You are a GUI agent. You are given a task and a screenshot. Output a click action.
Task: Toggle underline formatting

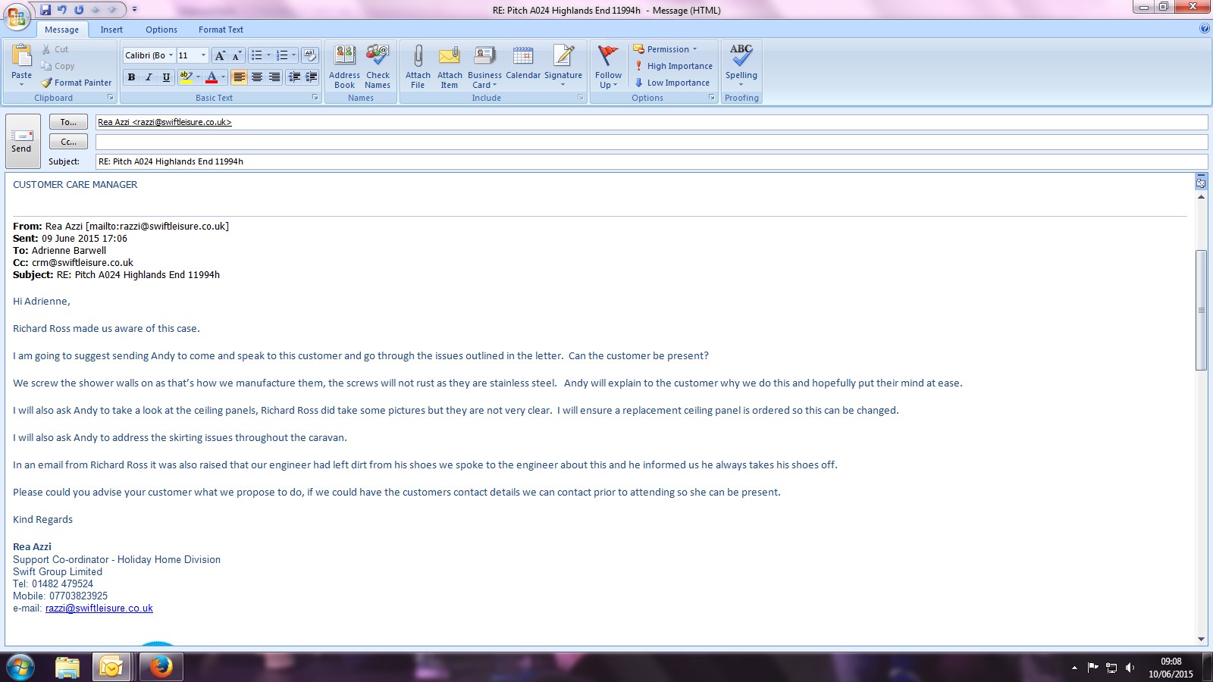(x=166, y=77)
